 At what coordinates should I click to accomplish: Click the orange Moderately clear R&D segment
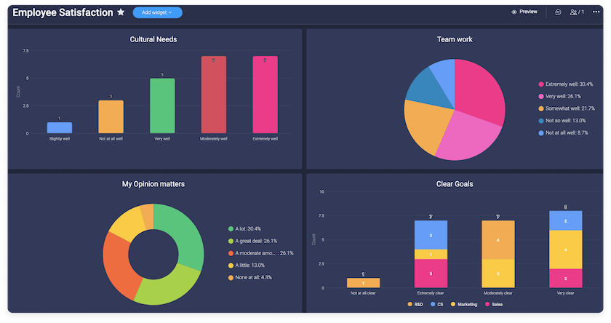498,240
